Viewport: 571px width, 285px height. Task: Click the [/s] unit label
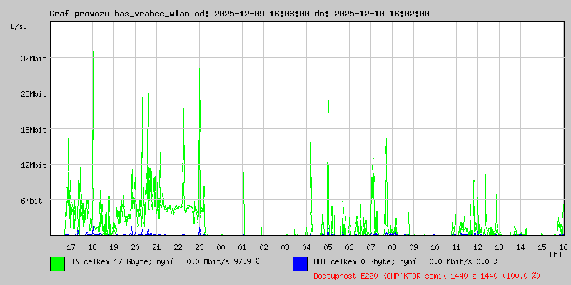(x=19, y=26)
